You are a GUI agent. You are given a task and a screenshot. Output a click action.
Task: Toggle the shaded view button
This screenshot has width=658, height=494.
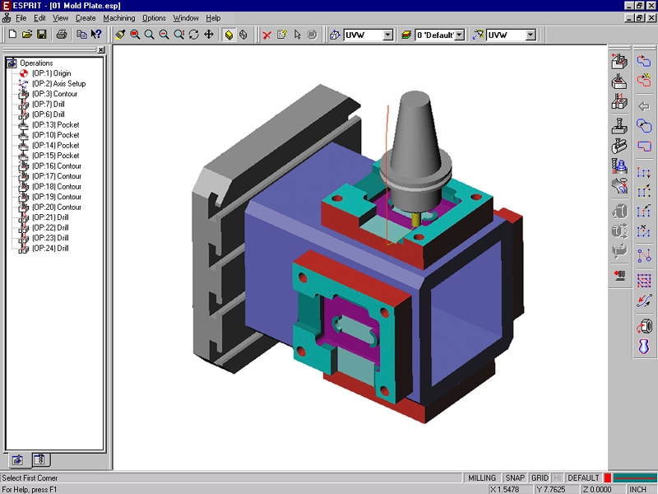pyautogui.click(x=229, y=35)
